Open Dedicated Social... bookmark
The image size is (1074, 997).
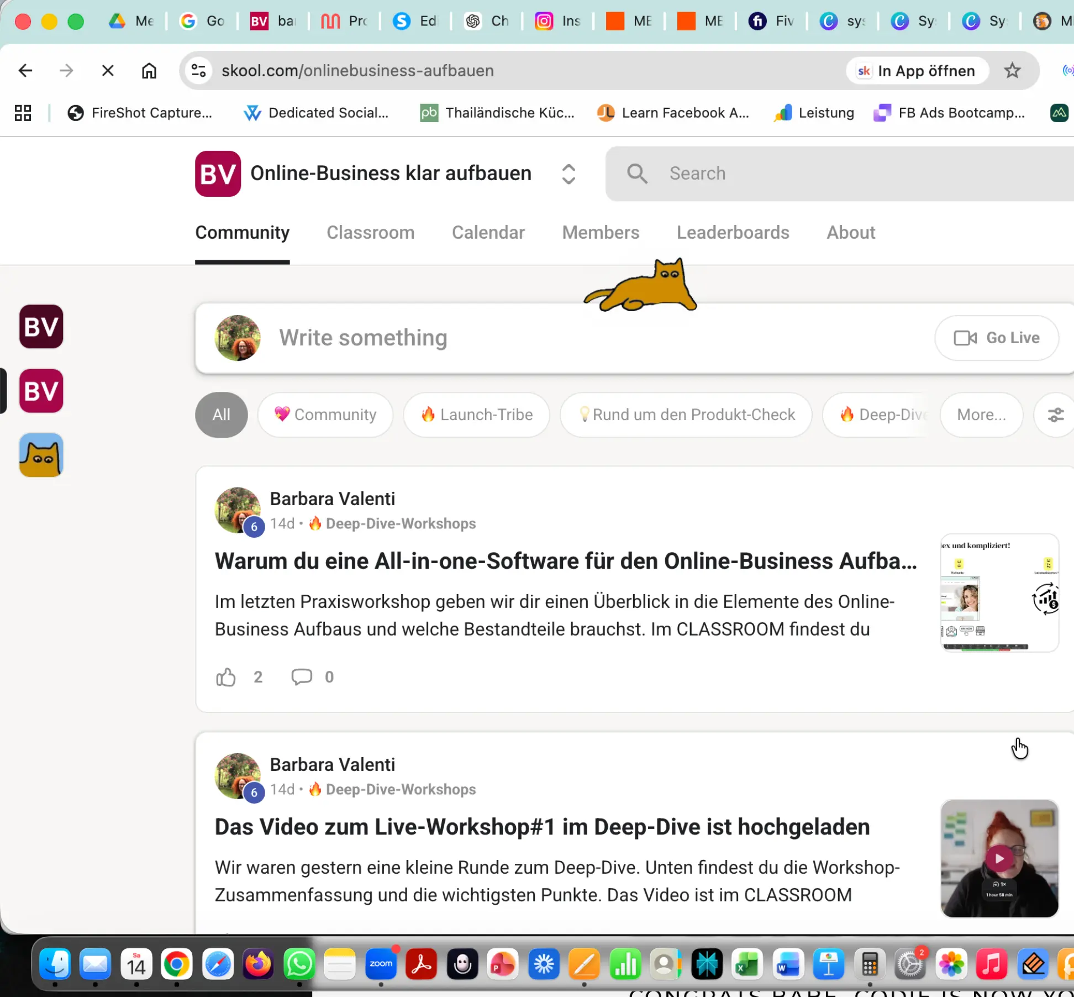pyautogui.click(x=316, y=113)
